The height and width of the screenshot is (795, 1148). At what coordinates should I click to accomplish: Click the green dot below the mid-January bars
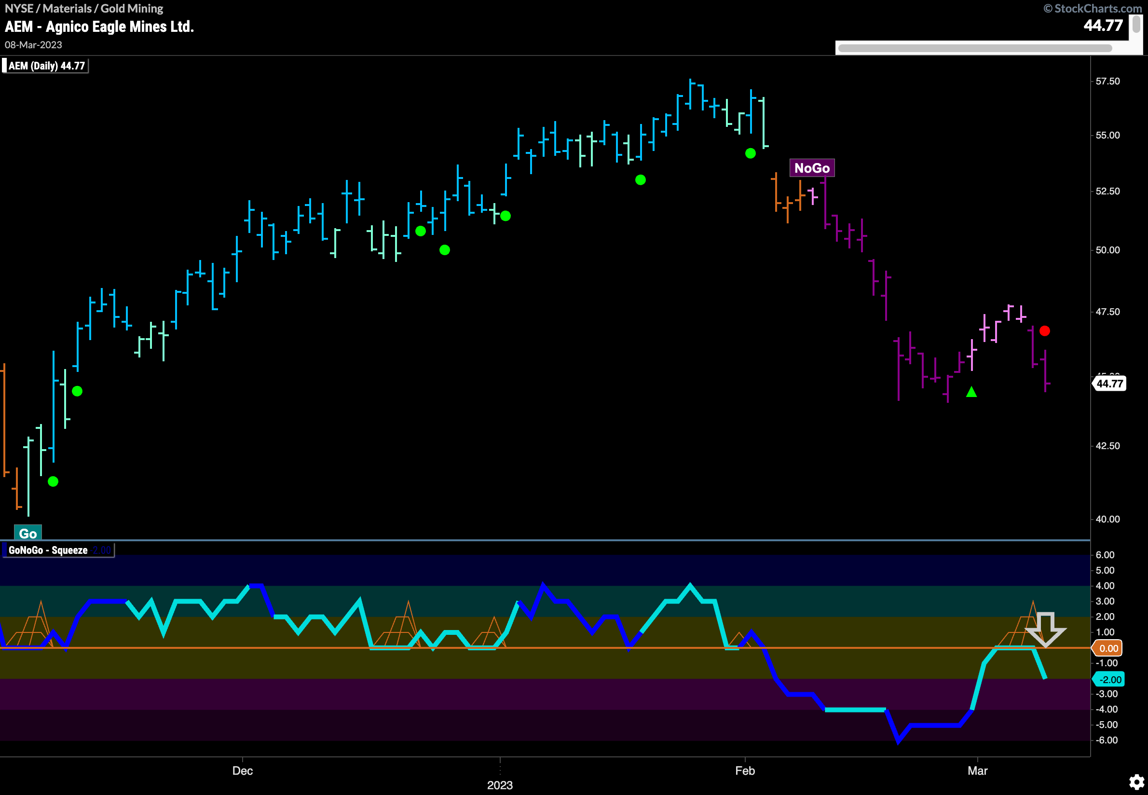point(641,180)
